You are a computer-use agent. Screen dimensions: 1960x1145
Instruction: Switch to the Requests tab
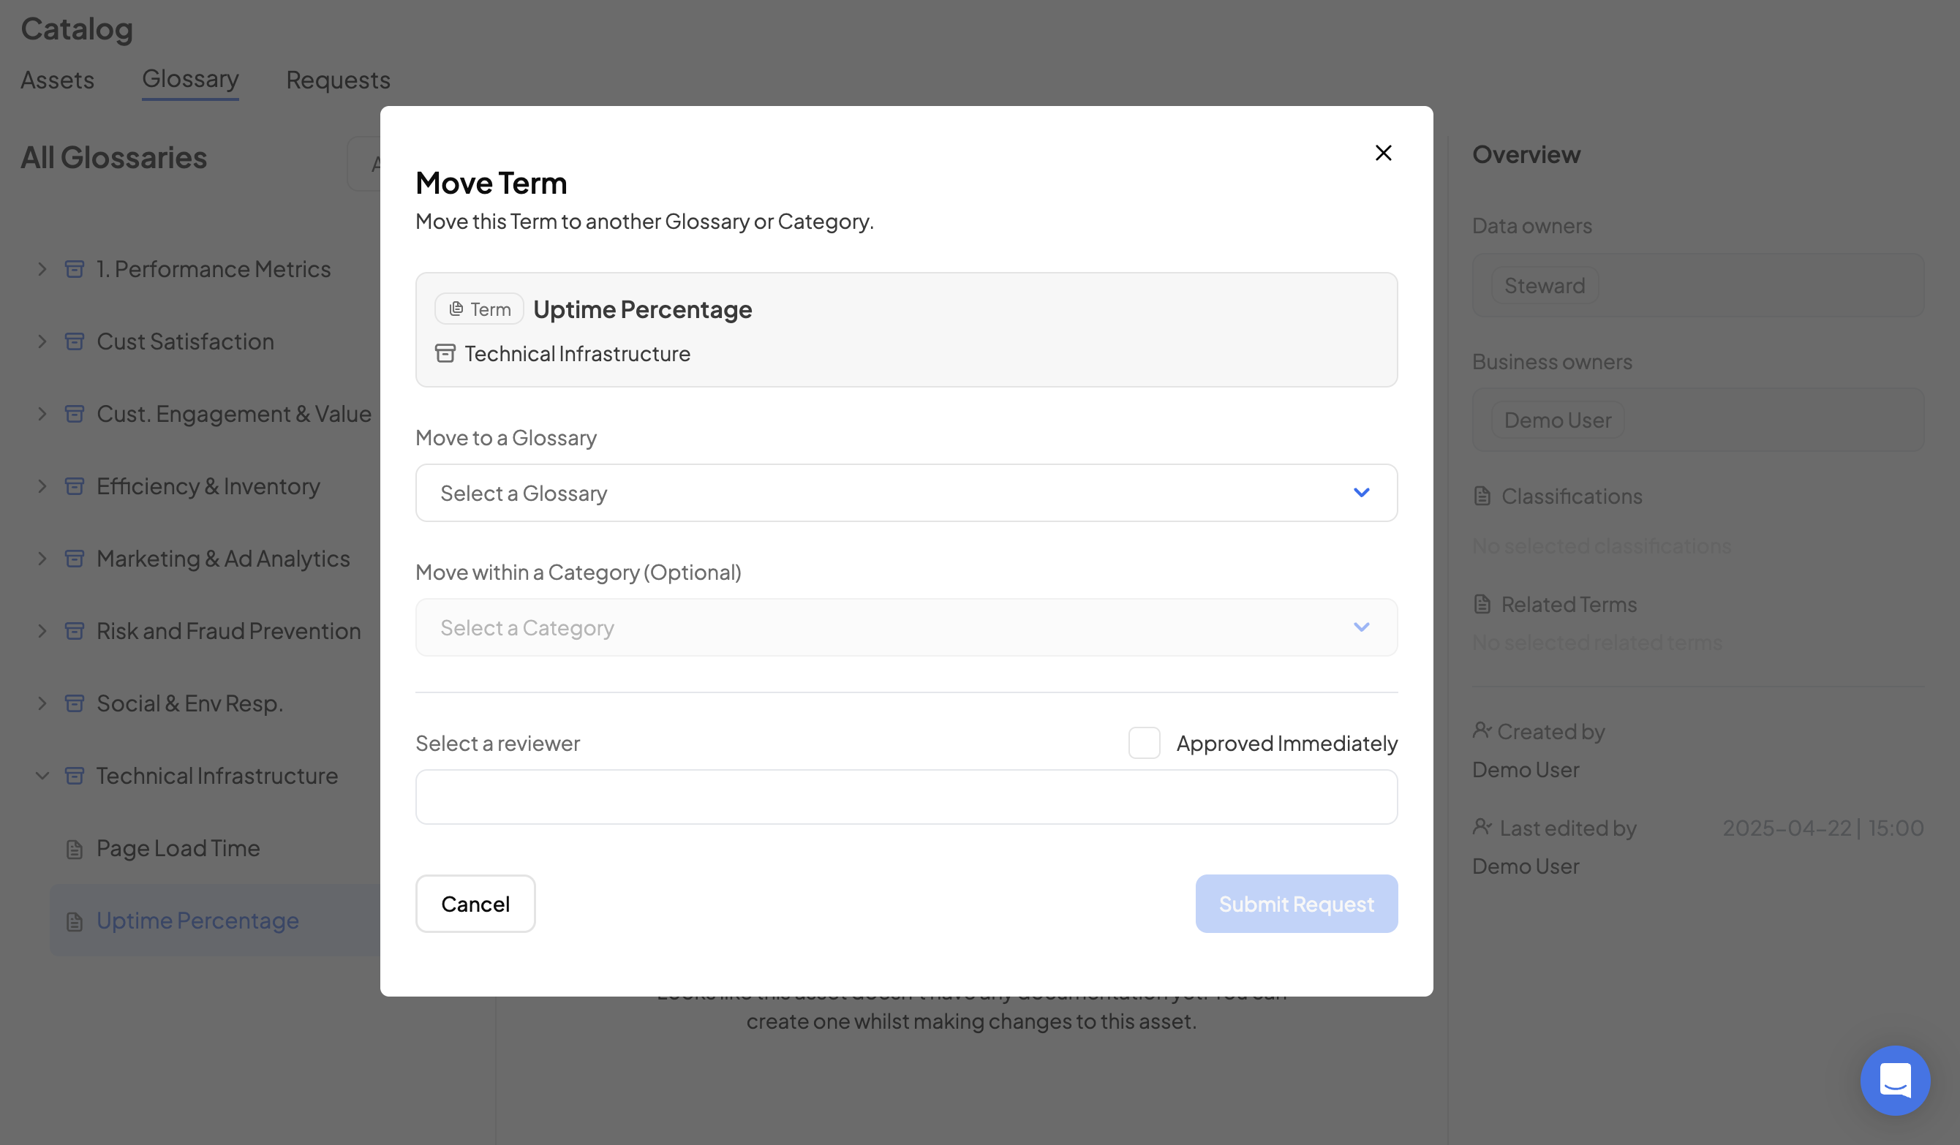338,80
